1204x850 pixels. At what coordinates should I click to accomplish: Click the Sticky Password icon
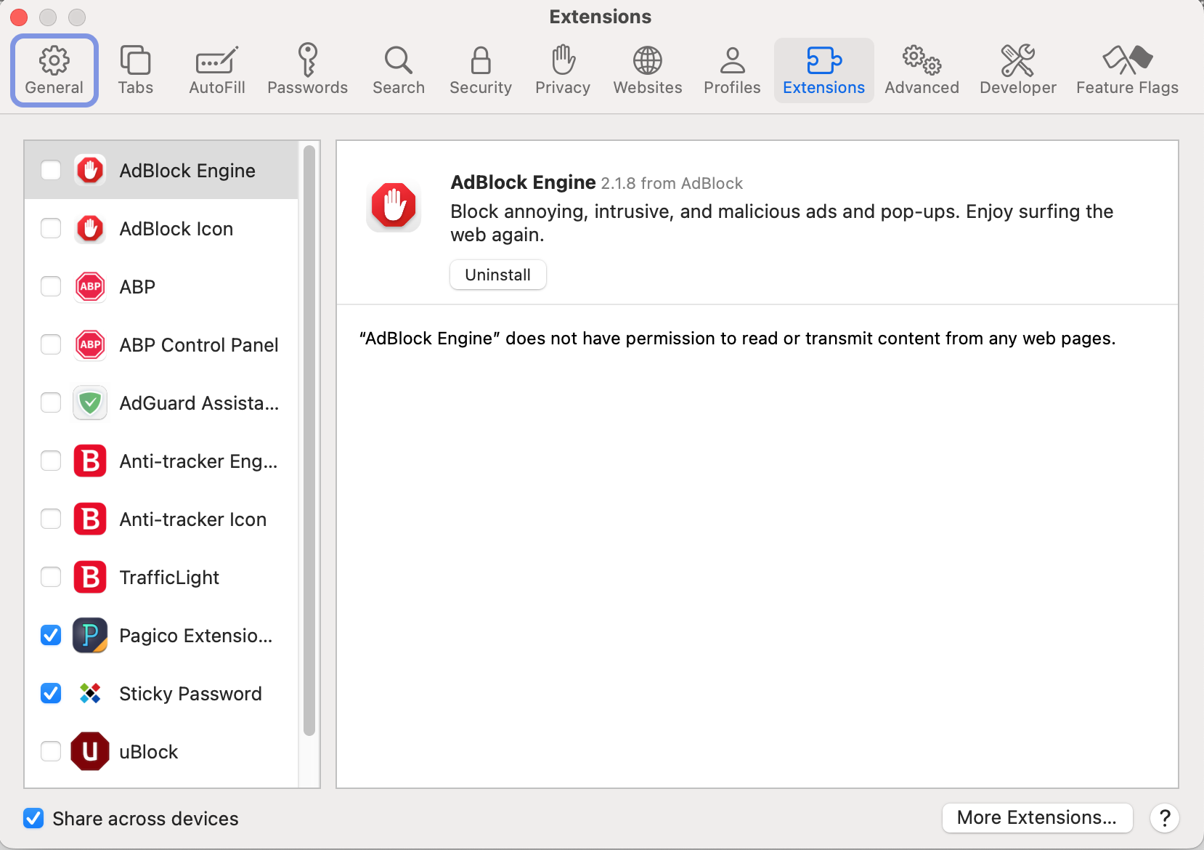click(x=90, y=693)
